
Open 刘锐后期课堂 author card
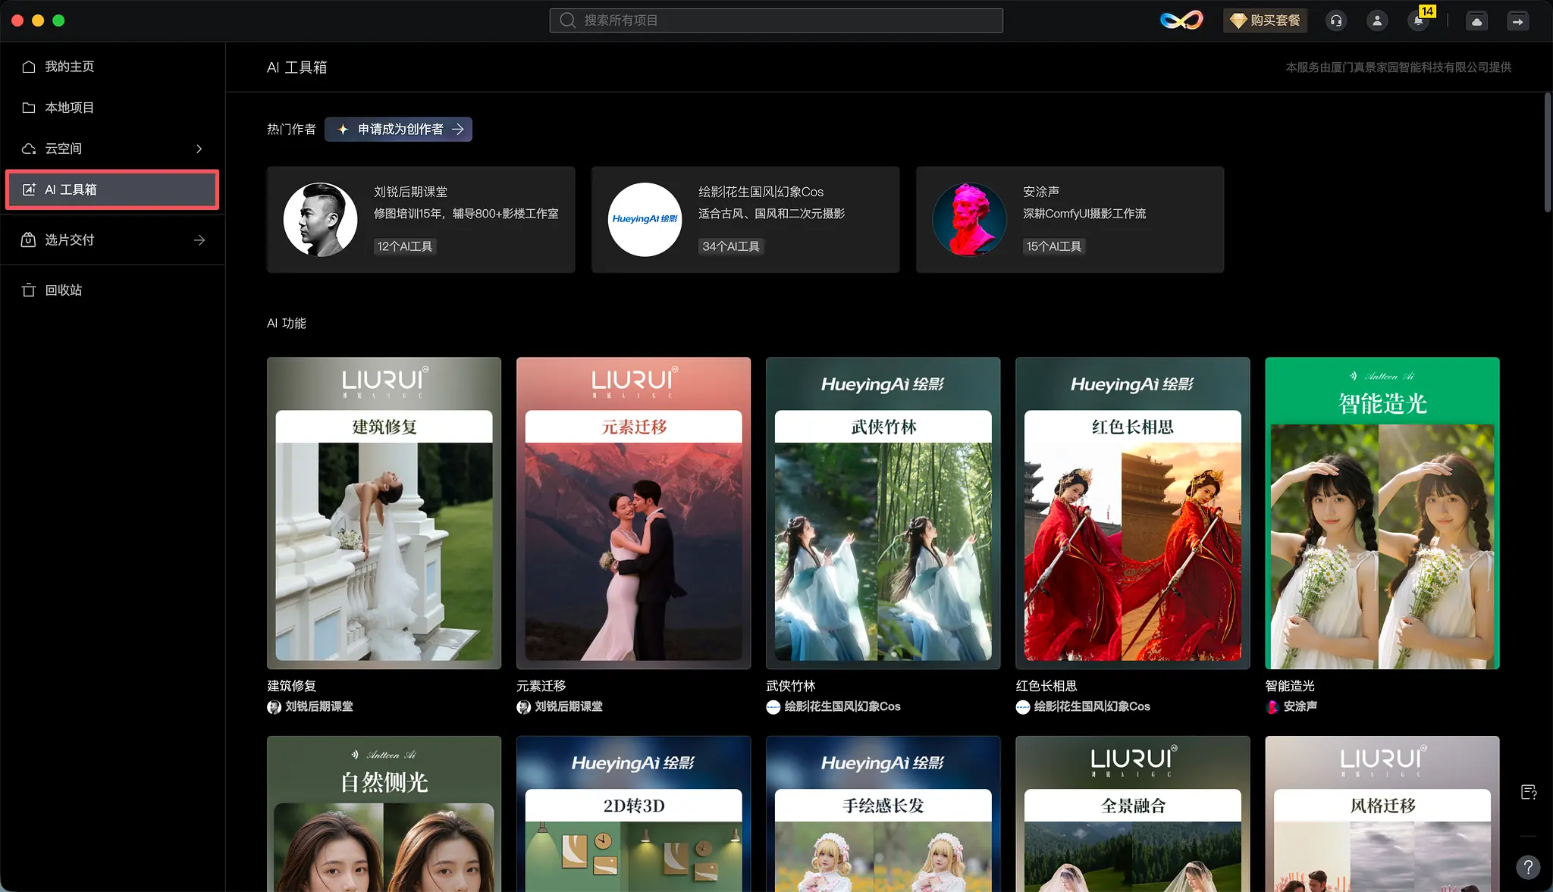click(x=421, y=220)
